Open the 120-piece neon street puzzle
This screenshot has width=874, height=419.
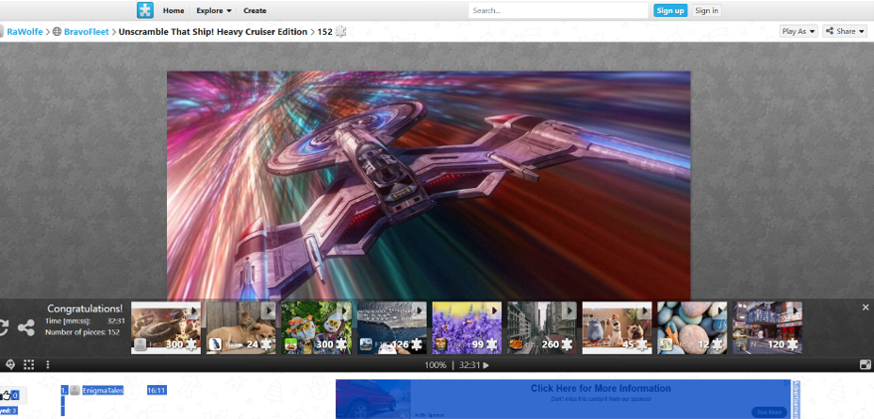[767, 327]
